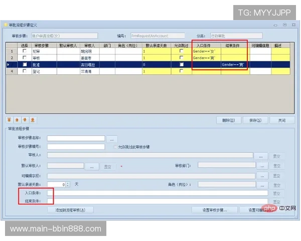Click 添加到流程审核(A) button

(x=70, y=210)
